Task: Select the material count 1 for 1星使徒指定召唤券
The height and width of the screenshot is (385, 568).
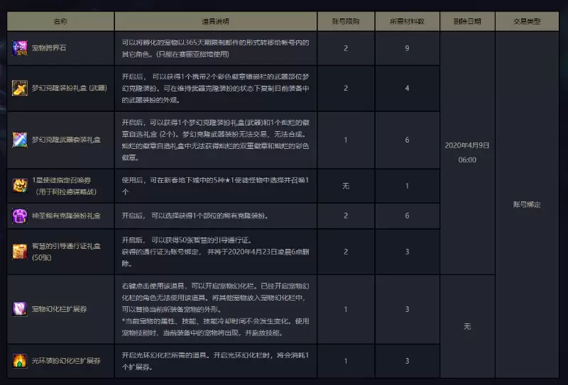Action: tap(407, 186)
